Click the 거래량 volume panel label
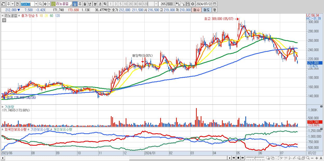324x161 pixels. [9, 107]
